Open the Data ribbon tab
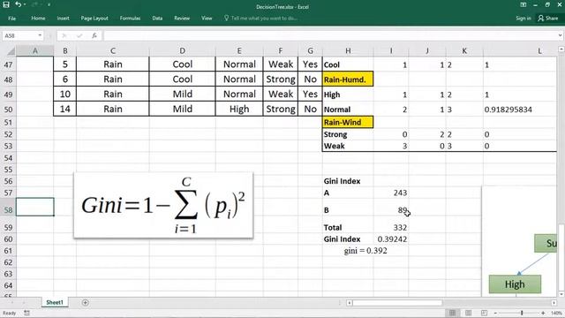 click(x=157, y=18)
